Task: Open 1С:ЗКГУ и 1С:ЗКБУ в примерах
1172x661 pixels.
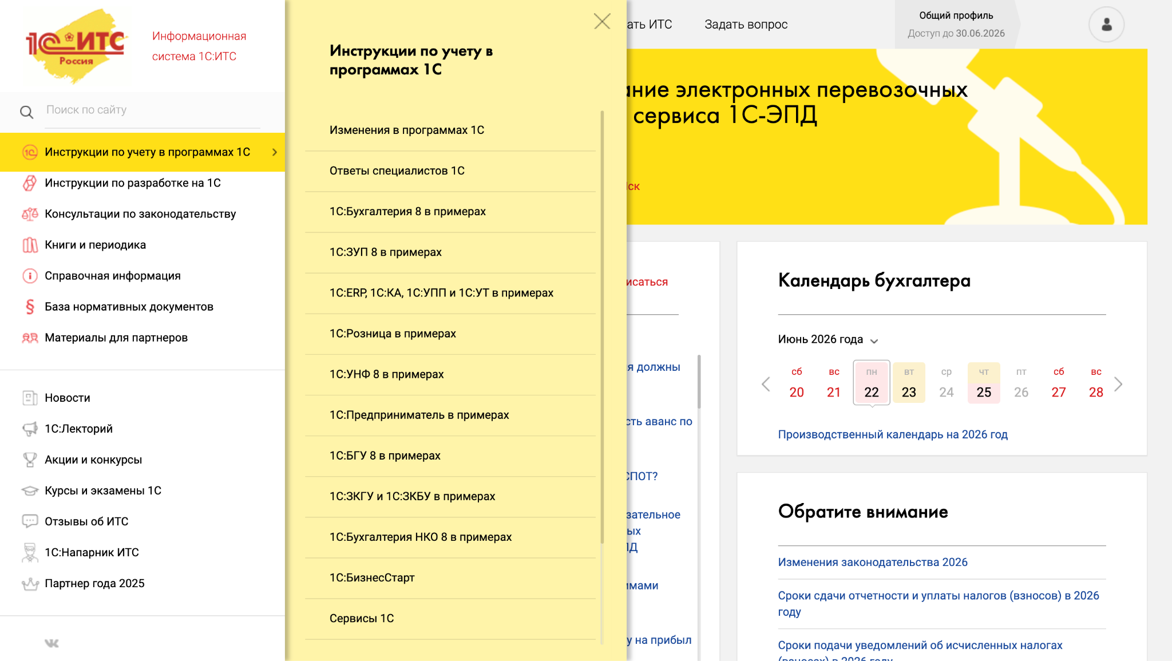Action: (x=450, y=496)
